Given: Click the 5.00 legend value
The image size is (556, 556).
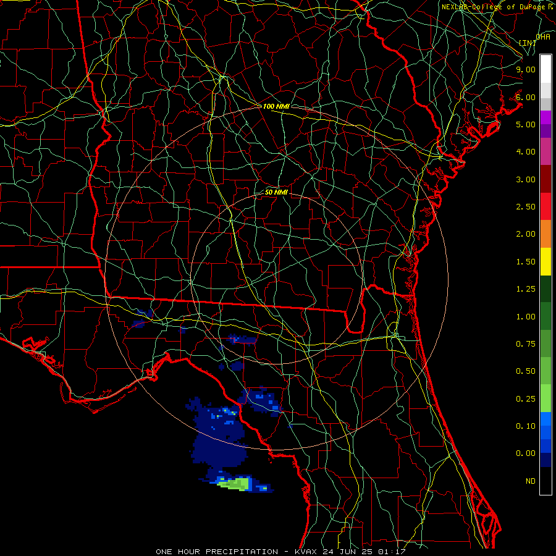Looking at the screenshot, I should pyautogui.click(x=526, y=124).
